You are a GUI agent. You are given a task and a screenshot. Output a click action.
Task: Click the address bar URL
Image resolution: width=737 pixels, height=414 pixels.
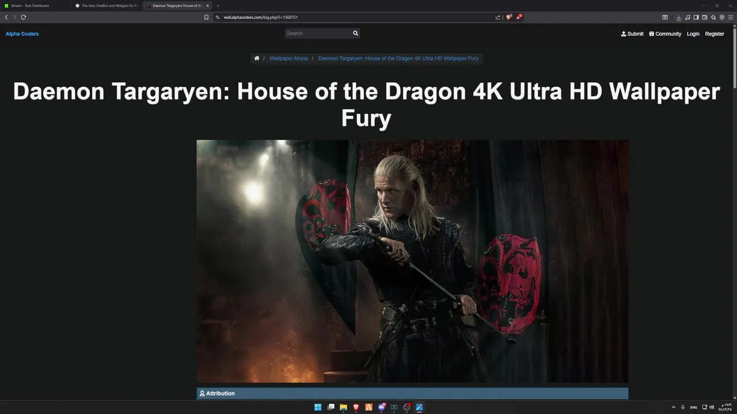click(261, 17)
